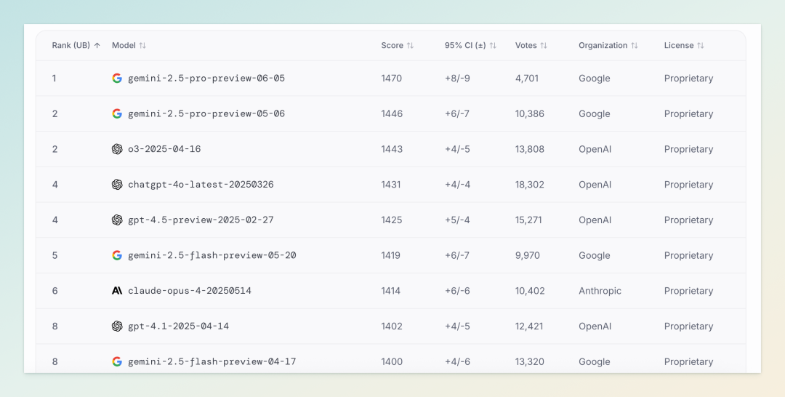Open claude-opus-4-20250514 model name

tap(190, 291)
